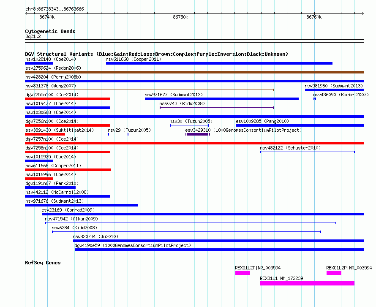Open nsv482122 (Schuster2010) label
The width and height of the screenshot is (376, 307).
pyautogui.click(x=290, y=148)
